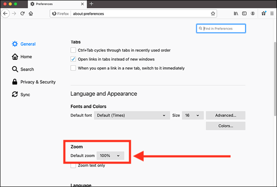Uncheck Open links in tabs instead of new windows
Viewport: 277px width, 187px height.
(x=73, y=59)
